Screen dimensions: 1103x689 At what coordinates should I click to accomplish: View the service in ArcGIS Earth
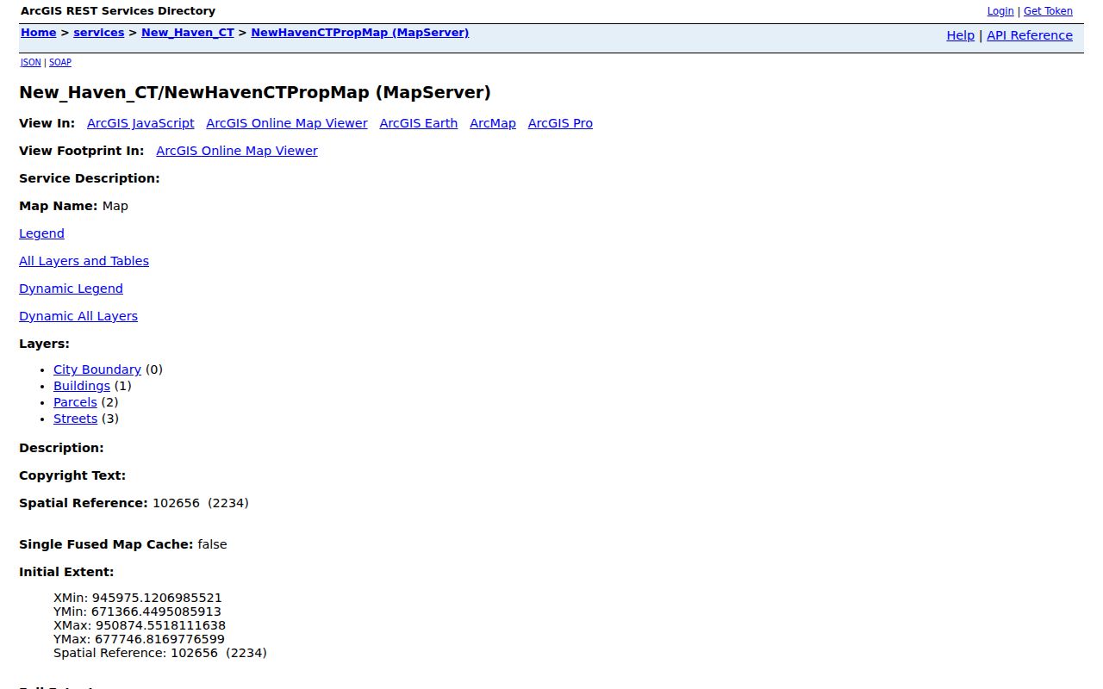(419, 123)
